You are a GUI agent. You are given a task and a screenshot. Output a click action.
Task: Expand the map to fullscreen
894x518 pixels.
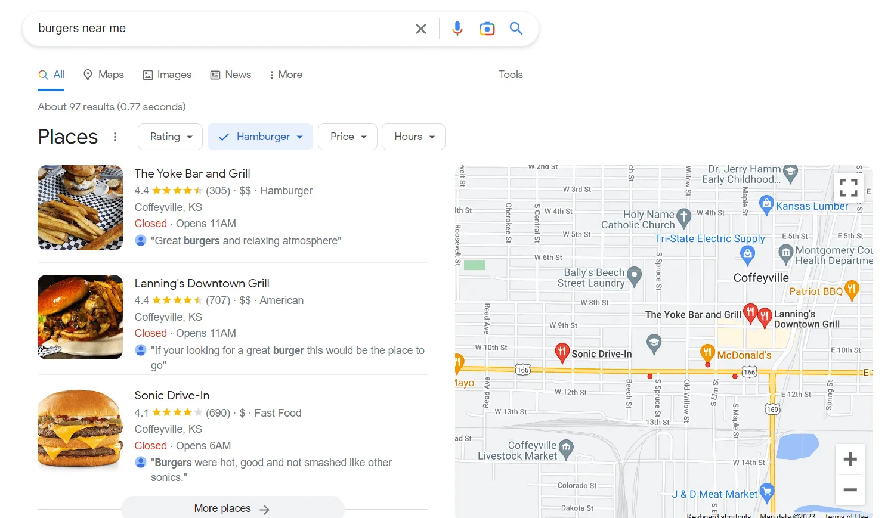(x=848, y=187)
